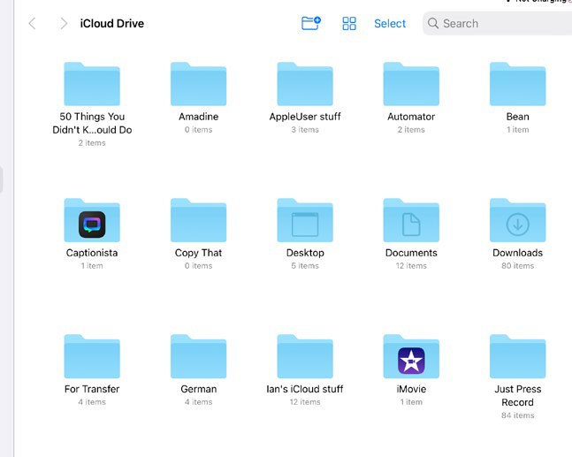572x457 pixels.
Task: Open the Ian's iCloud stuff folder
Action: pyautogui.click(x=305, y=356)
